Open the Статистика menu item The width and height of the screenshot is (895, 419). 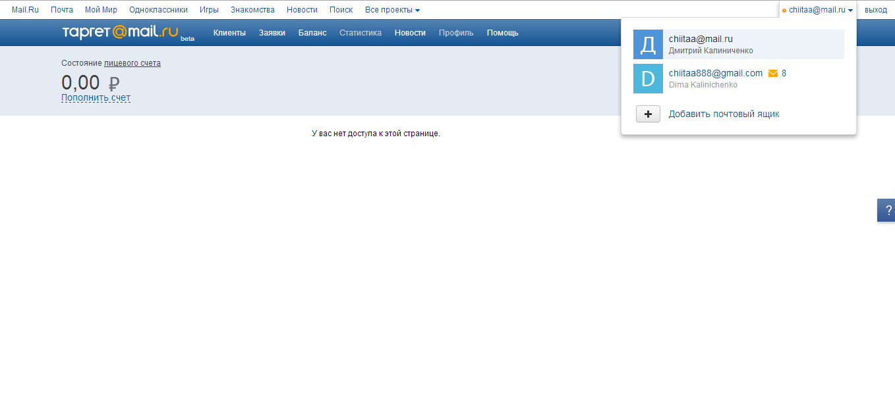tap(361, 33)
